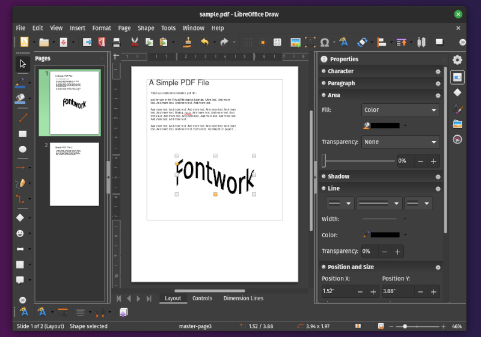Click the New document icon
This screenshot has height=337, width=481.
[24, 42]
